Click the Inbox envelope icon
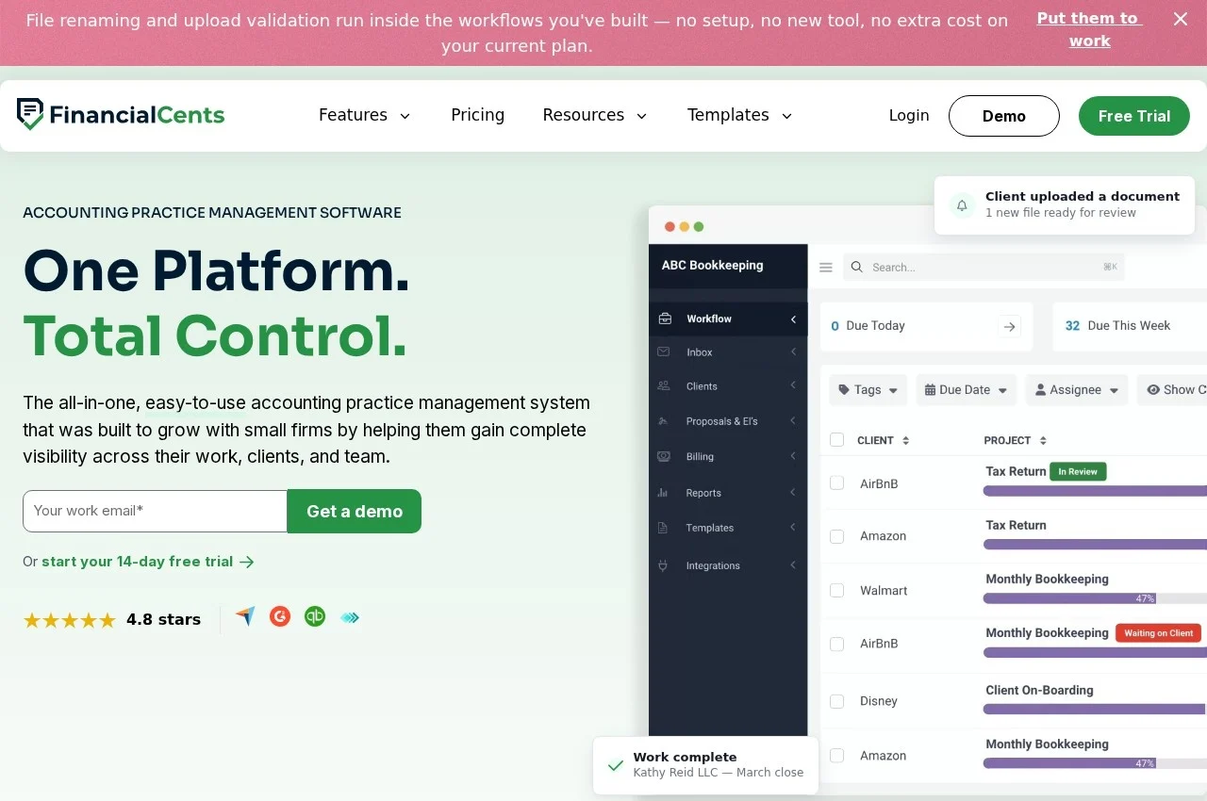The height and width of the screenshot is (801, 1207). click(664, 351)
